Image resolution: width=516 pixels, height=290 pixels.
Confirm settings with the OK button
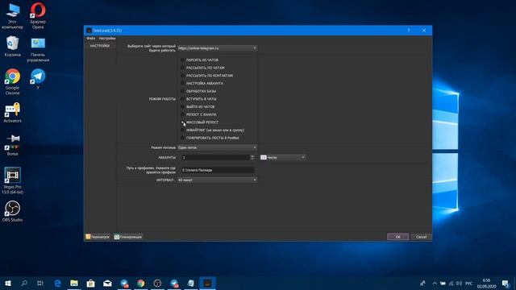(x=397, y=237)
